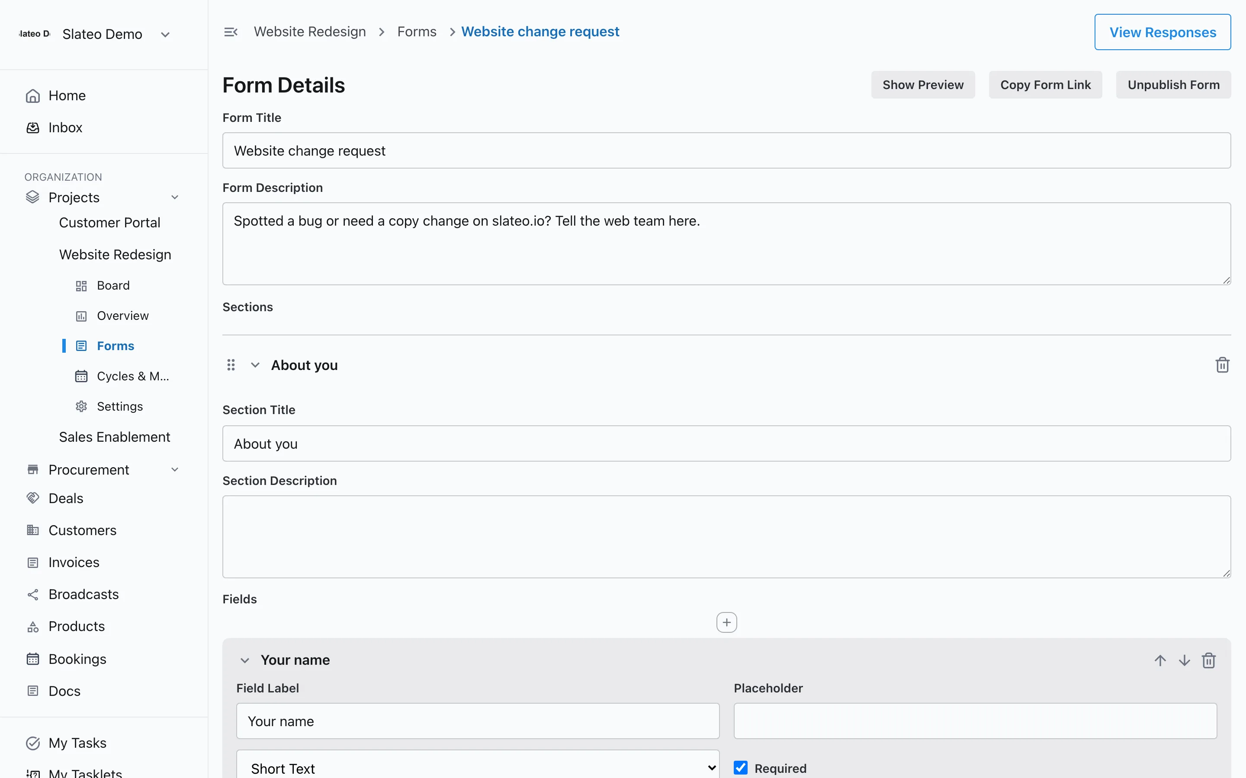This screenshot has height=778, width=1246.
Task: Click the Home icon in sidebar
Action: (33, 96)
